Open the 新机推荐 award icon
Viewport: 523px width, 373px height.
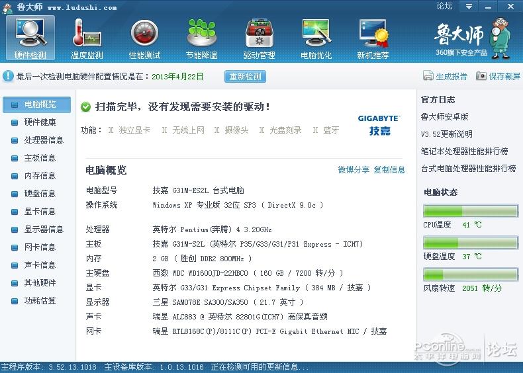[373, 38]
